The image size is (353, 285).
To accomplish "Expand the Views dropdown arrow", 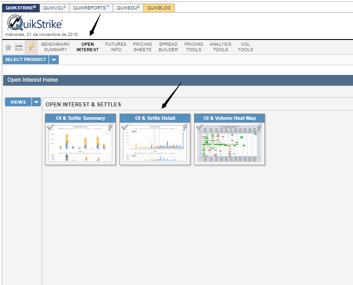I will (x=36, y=102).
